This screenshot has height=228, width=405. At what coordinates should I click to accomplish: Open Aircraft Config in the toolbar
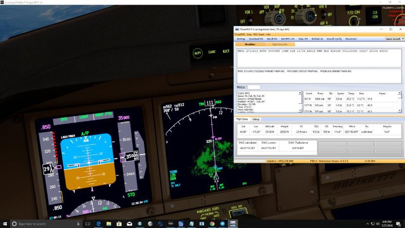pos(334,39)
